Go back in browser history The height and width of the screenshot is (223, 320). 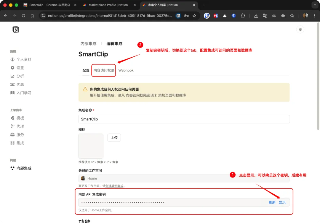pyautogui.click(x=6, y=16)
